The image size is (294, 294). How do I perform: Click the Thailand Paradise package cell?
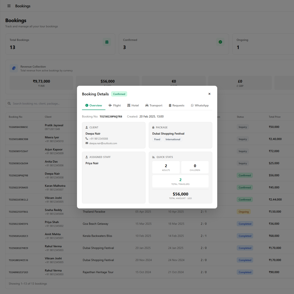(x=94, y=212)
